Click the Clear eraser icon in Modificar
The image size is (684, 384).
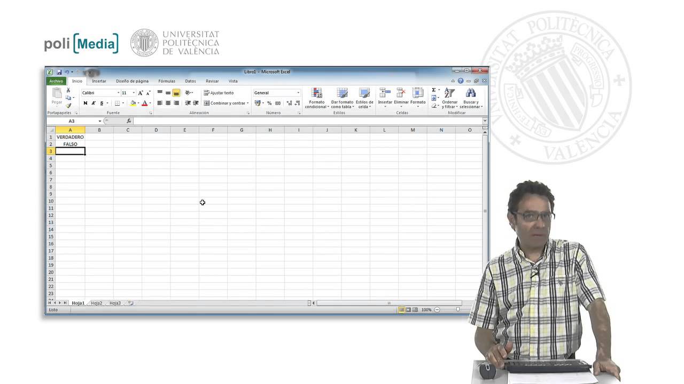tap(434, 105)
